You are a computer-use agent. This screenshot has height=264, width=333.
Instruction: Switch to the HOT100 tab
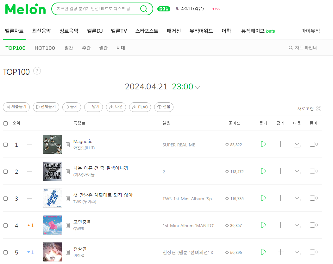[45, 48]
